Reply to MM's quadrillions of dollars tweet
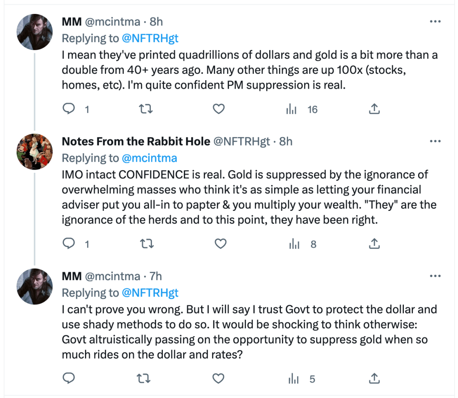Screen dimensions: 458x398 (68, 109)
